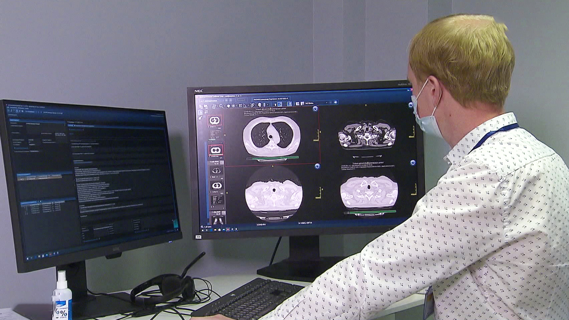The width and height of the screenshot is (569, 320).
Task: Select the pointer cursor tool
Action: pyautogui.click(x=275, y=104)
